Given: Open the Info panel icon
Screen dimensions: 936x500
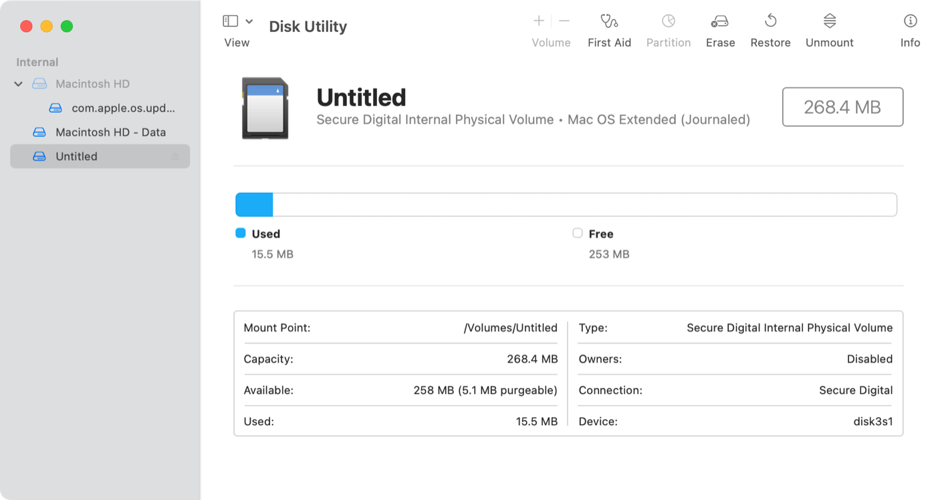Looking at the screenshot, I should [910, 21].
